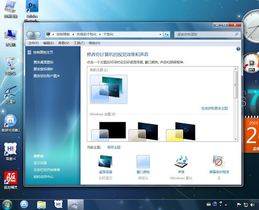259x210 pixels.
Task: Select the first Windows theme with black wallpaper
Action: (109, 131)
